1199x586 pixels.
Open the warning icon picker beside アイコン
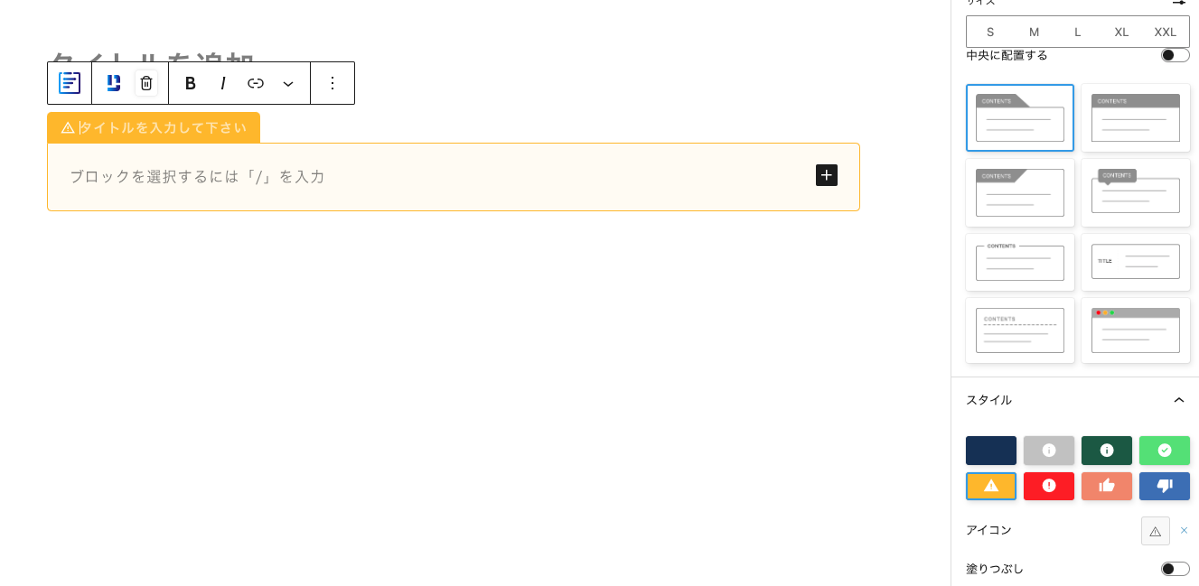pyautogui.click(x=1155, y=531)
